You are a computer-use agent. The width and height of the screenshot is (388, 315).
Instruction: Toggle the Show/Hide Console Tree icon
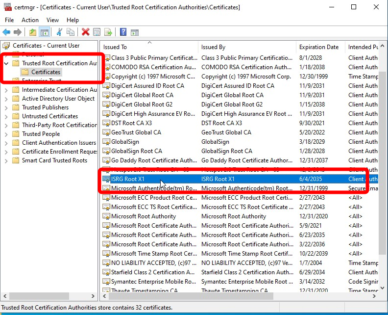coord(45,32)
